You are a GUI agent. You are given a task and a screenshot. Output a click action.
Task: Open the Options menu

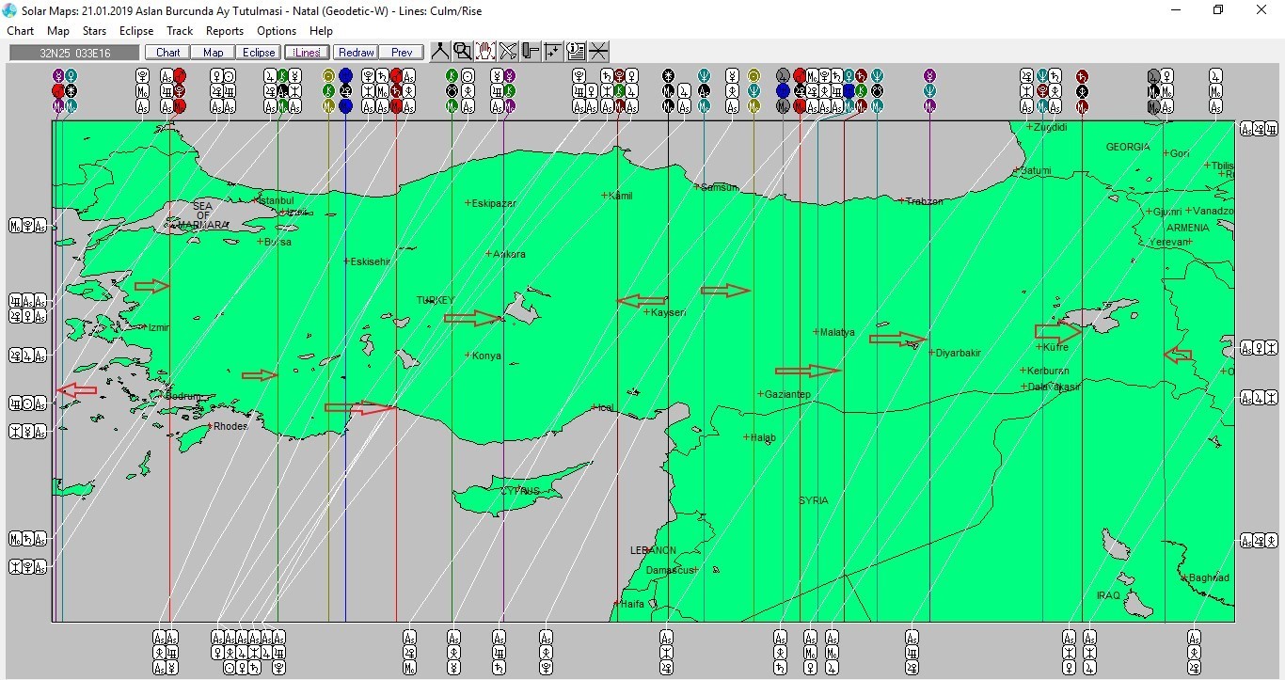277,31
